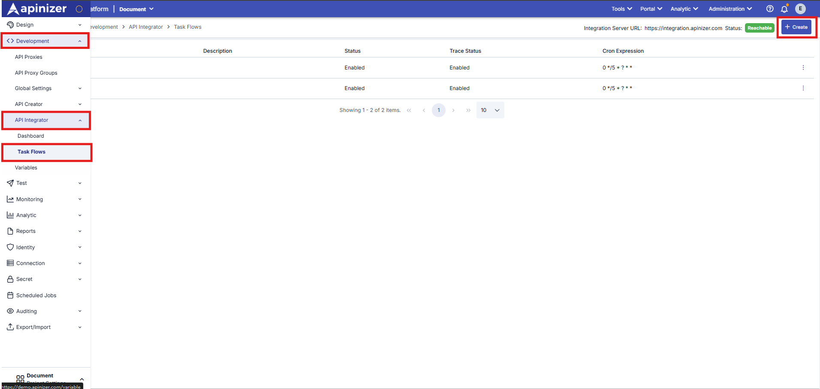Click the help question mark icon
This screenshot has height=389, width=820.
tap(770, 9)
